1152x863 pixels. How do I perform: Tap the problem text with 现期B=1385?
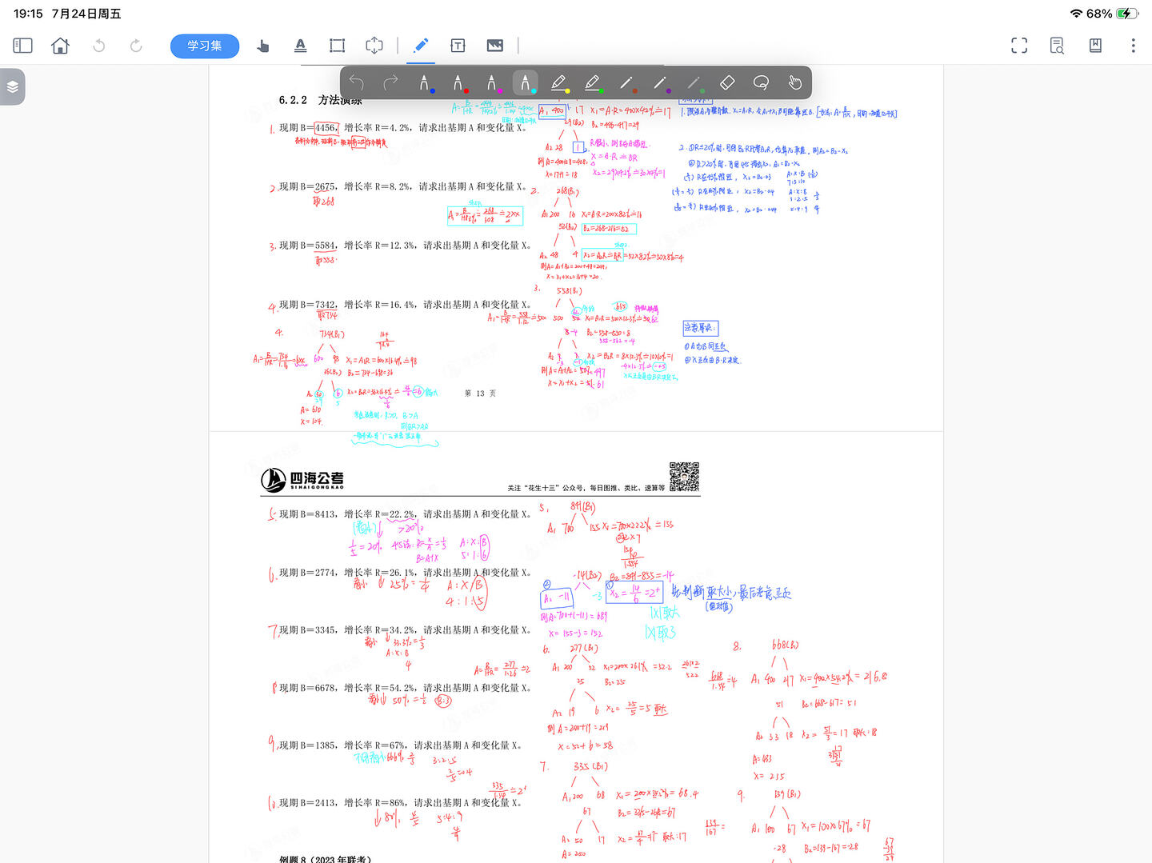(x=400, y=745)
